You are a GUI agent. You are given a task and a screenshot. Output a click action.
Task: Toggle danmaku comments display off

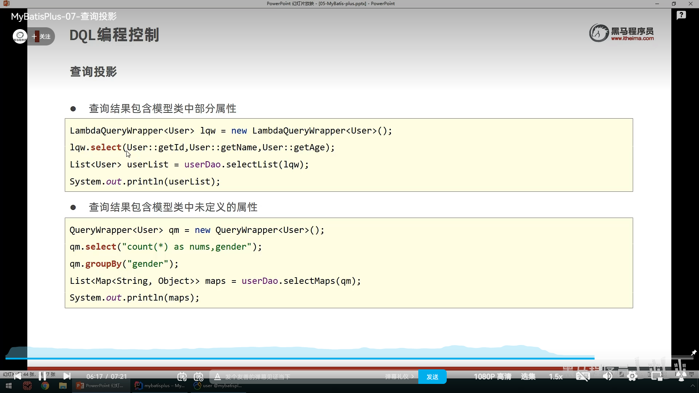pyautogui.click(x=182, y=377)
